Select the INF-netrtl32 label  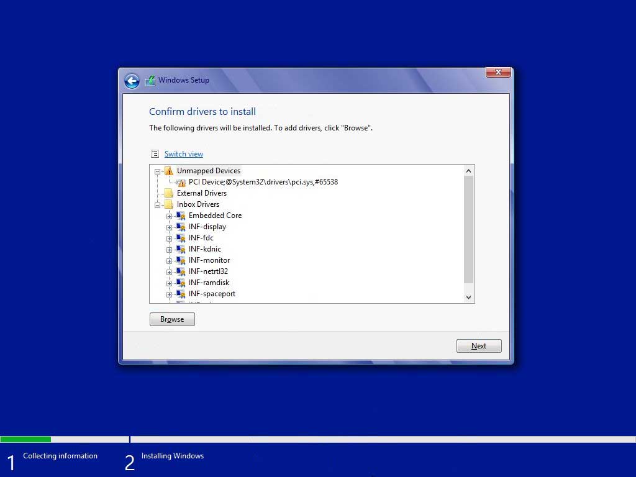tap(208, 271)
